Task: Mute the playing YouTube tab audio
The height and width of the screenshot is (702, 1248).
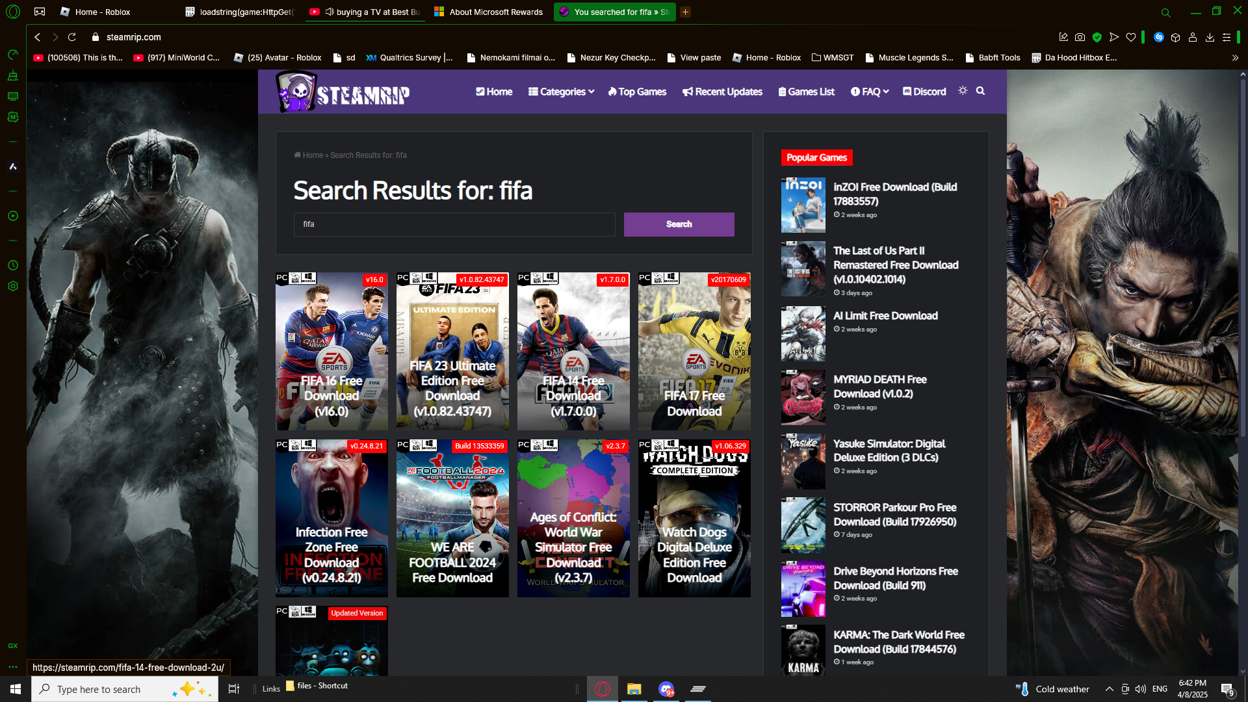Action: coord(330,12)
